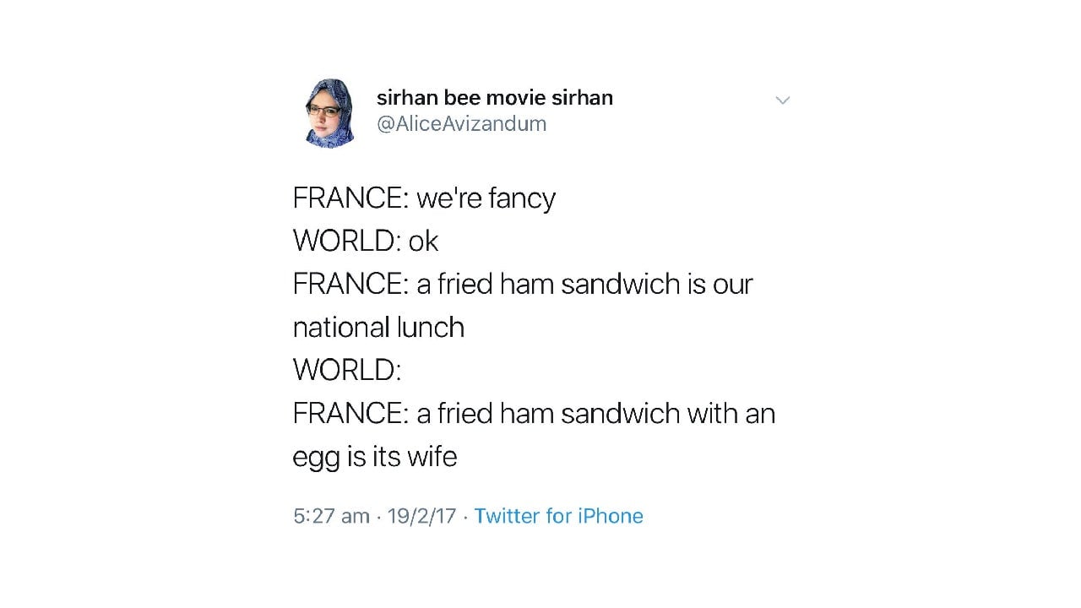Image resolution: width=1081 pixels, height=608 pixels.
Task: Click the display name sirhan bee movie sirhan
Action: [x=494, y=97]
